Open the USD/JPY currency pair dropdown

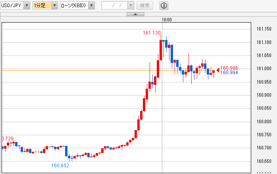[x=27, y=6]
